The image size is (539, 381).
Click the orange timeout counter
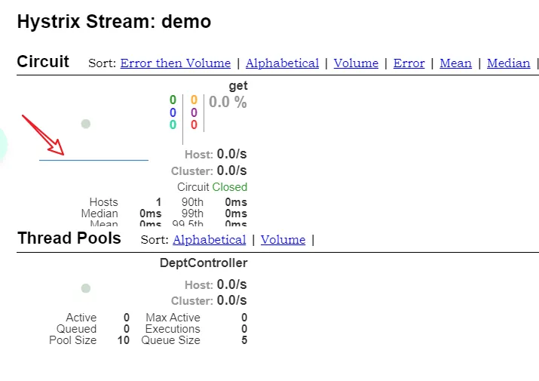pyautogui.click(x=194, y=100)
